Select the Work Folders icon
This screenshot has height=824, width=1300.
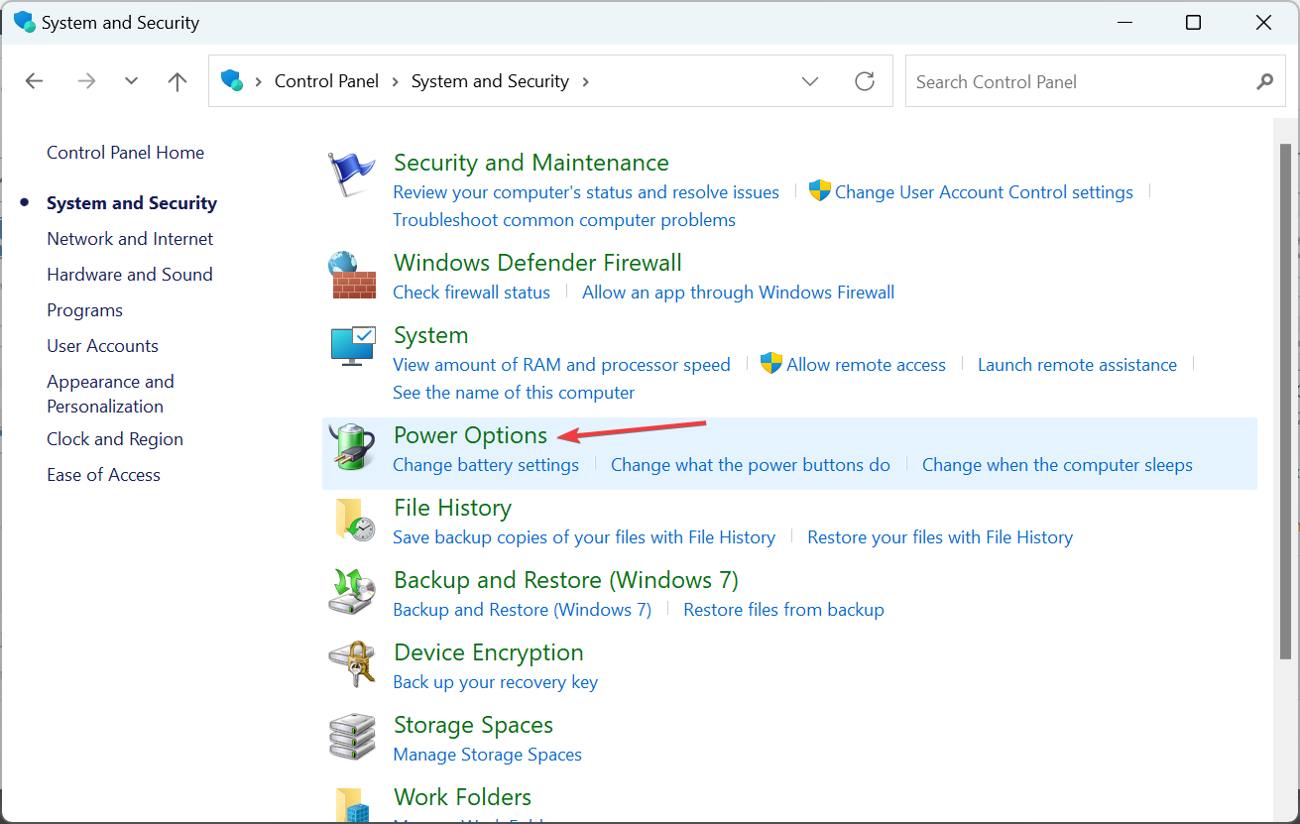(x=352, y=805)
